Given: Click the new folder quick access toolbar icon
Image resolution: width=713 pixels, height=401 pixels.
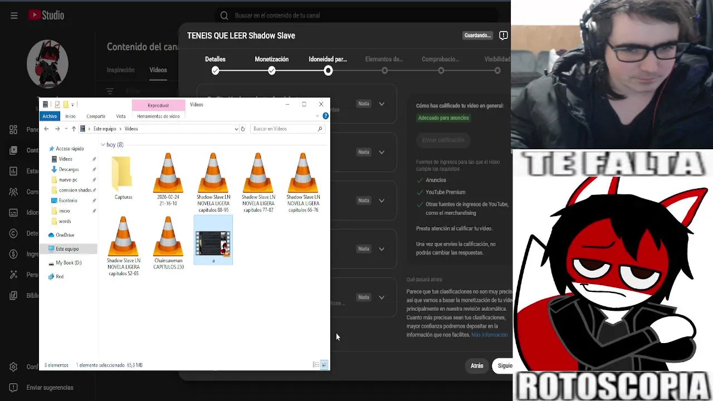Looking at the screenshot, I should [x=66, y=104].
